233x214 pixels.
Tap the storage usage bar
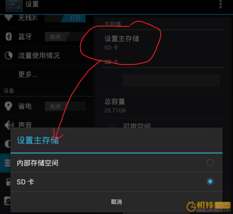click(x=171, y=80)
